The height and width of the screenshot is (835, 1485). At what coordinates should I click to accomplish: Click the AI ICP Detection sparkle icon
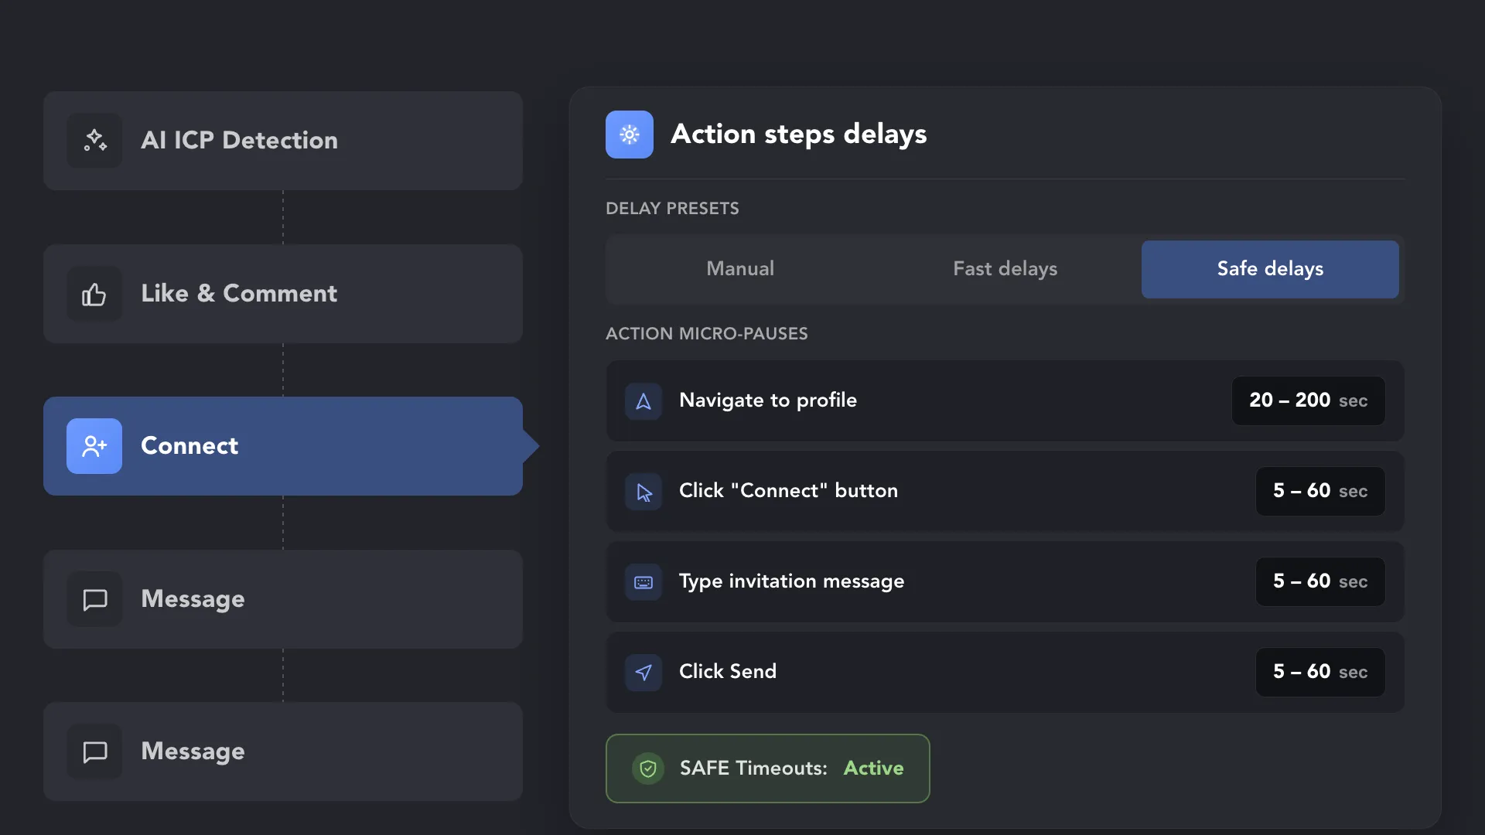pos(94,141)
